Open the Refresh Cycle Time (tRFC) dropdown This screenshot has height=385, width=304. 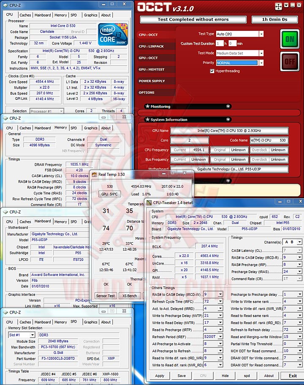click(220, 301)
